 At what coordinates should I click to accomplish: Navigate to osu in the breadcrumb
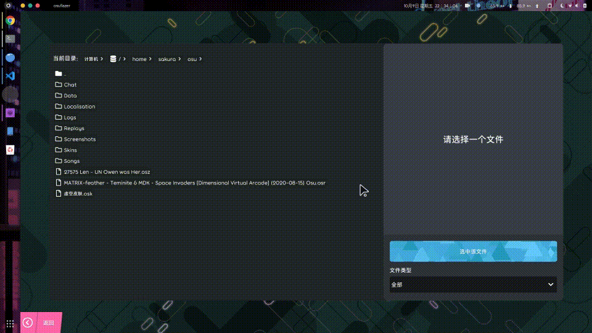[192, 59]
